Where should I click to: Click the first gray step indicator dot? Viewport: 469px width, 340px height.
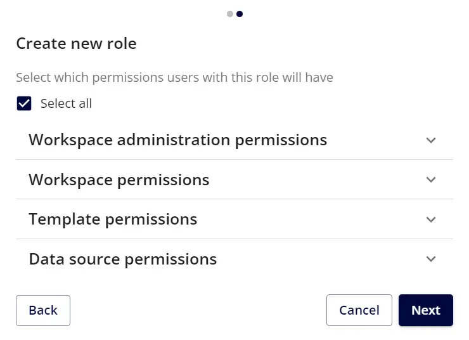coord(230,14)
